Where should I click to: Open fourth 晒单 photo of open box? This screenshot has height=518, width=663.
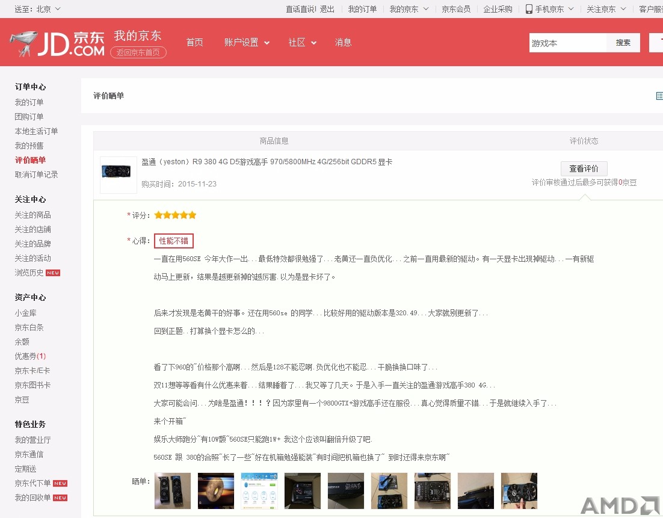(x=303, y=490)
